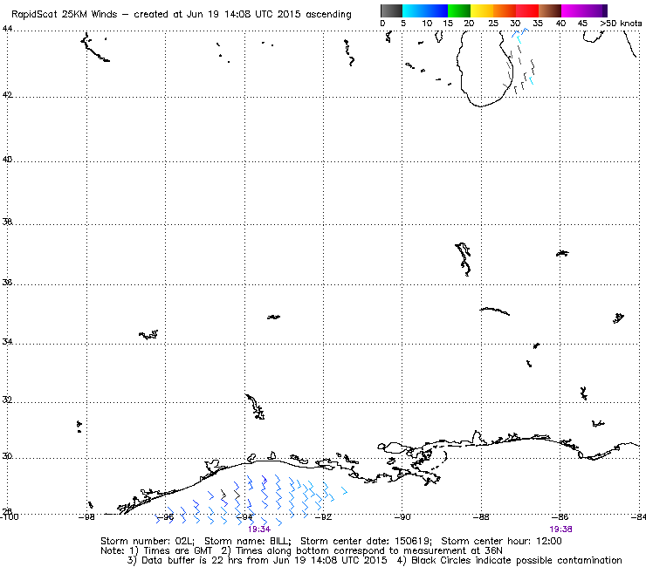The image size is (646, 567).
Task: Click the latitude label 38
Action: (7, 222)
